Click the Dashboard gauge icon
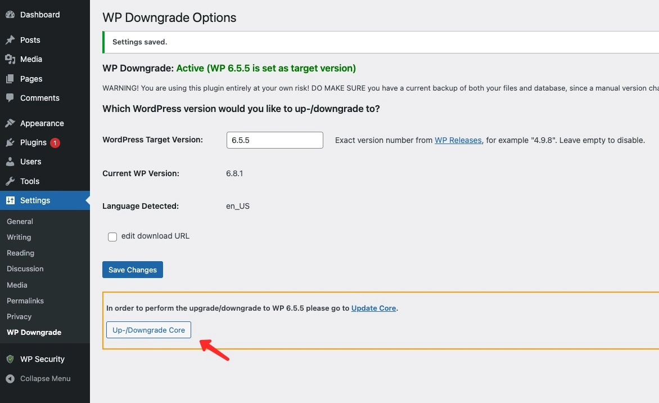This screenshot has height=403, width=659. click(x=10, y=15)
